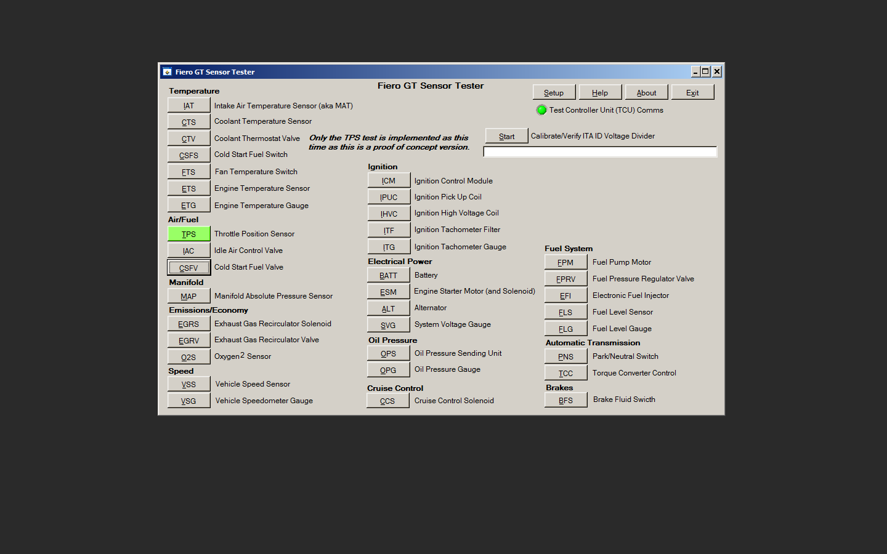Image resolution: width=887 pixels, height=554 pixels.
Task: Exit the Sensor Tester application
Action: tap(692, 92)
